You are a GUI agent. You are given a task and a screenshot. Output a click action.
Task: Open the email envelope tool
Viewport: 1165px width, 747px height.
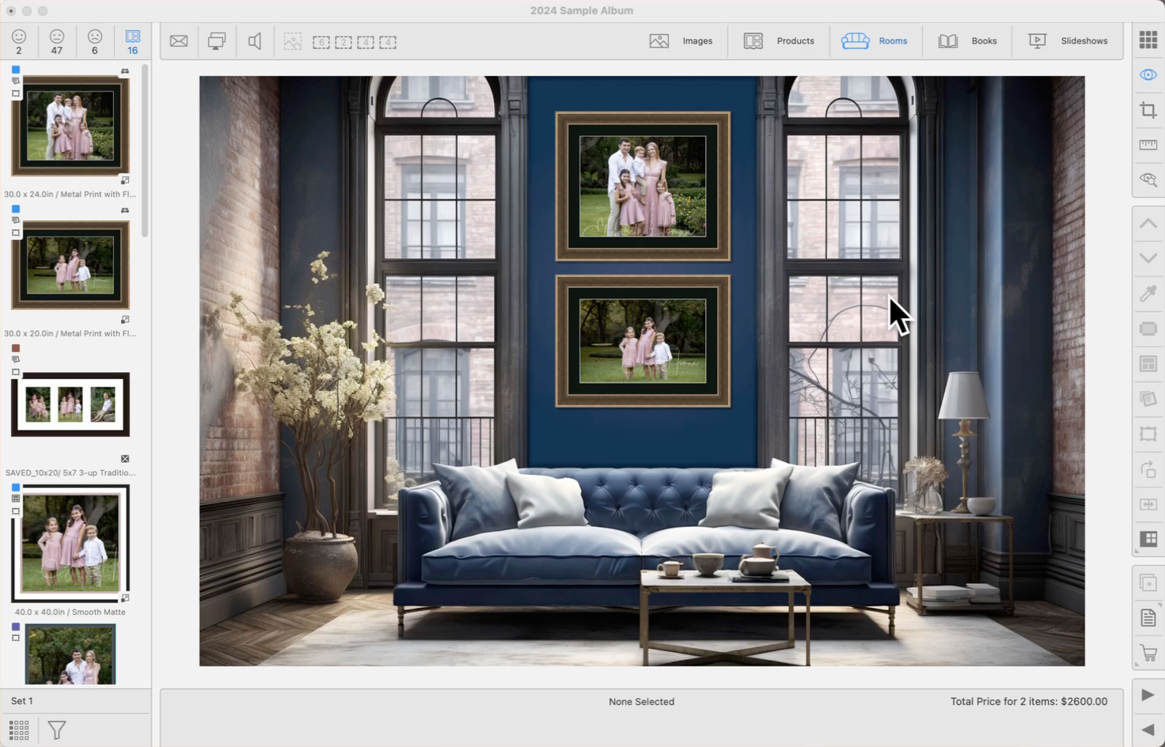[x=179, y=41]
